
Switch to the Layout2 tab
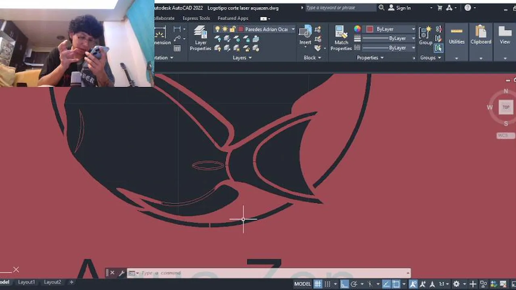(52, 282)
